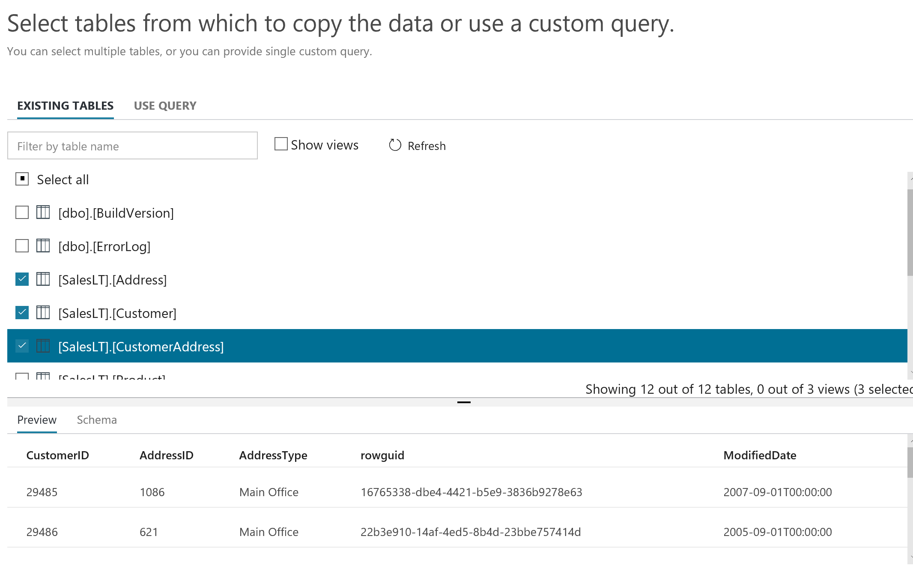Screen dimensions: 913x566
Task: Click the preview grid vertical scrollbar
Action: (910, 499)
